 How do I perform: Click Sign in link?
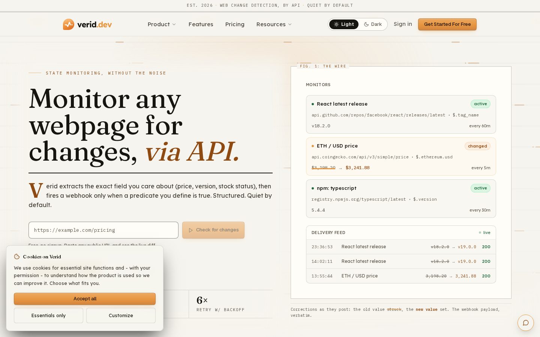(x=403, y=24)
